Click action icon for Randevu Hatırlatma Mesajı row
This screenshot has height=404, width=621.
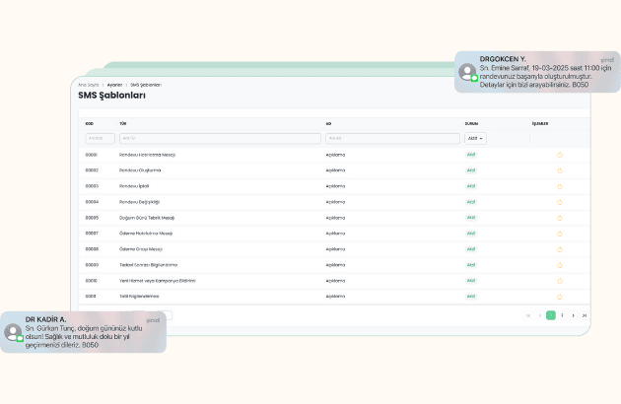560,155
